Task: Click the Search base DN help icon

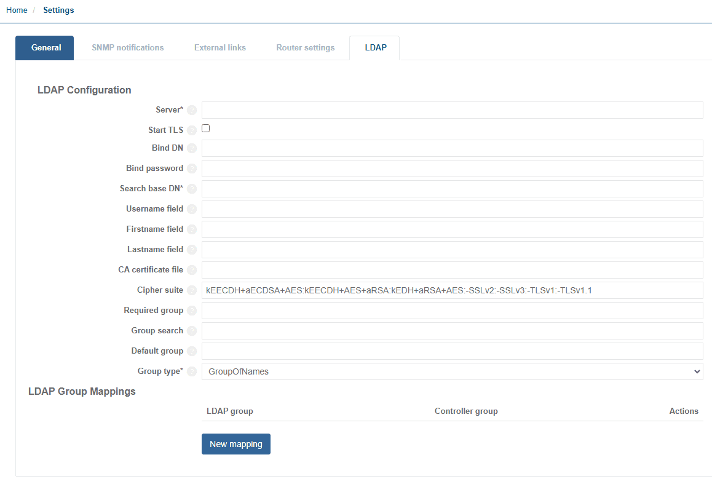Action: click(x=192, y=188)
